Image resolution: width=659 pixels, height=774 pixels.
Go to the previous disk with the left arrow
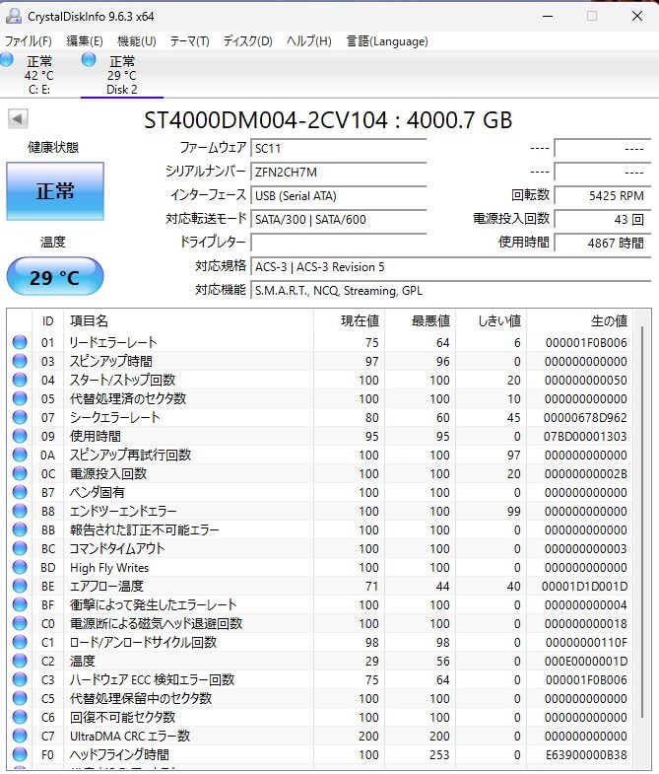pyautogui.click(x=18, y=118)
